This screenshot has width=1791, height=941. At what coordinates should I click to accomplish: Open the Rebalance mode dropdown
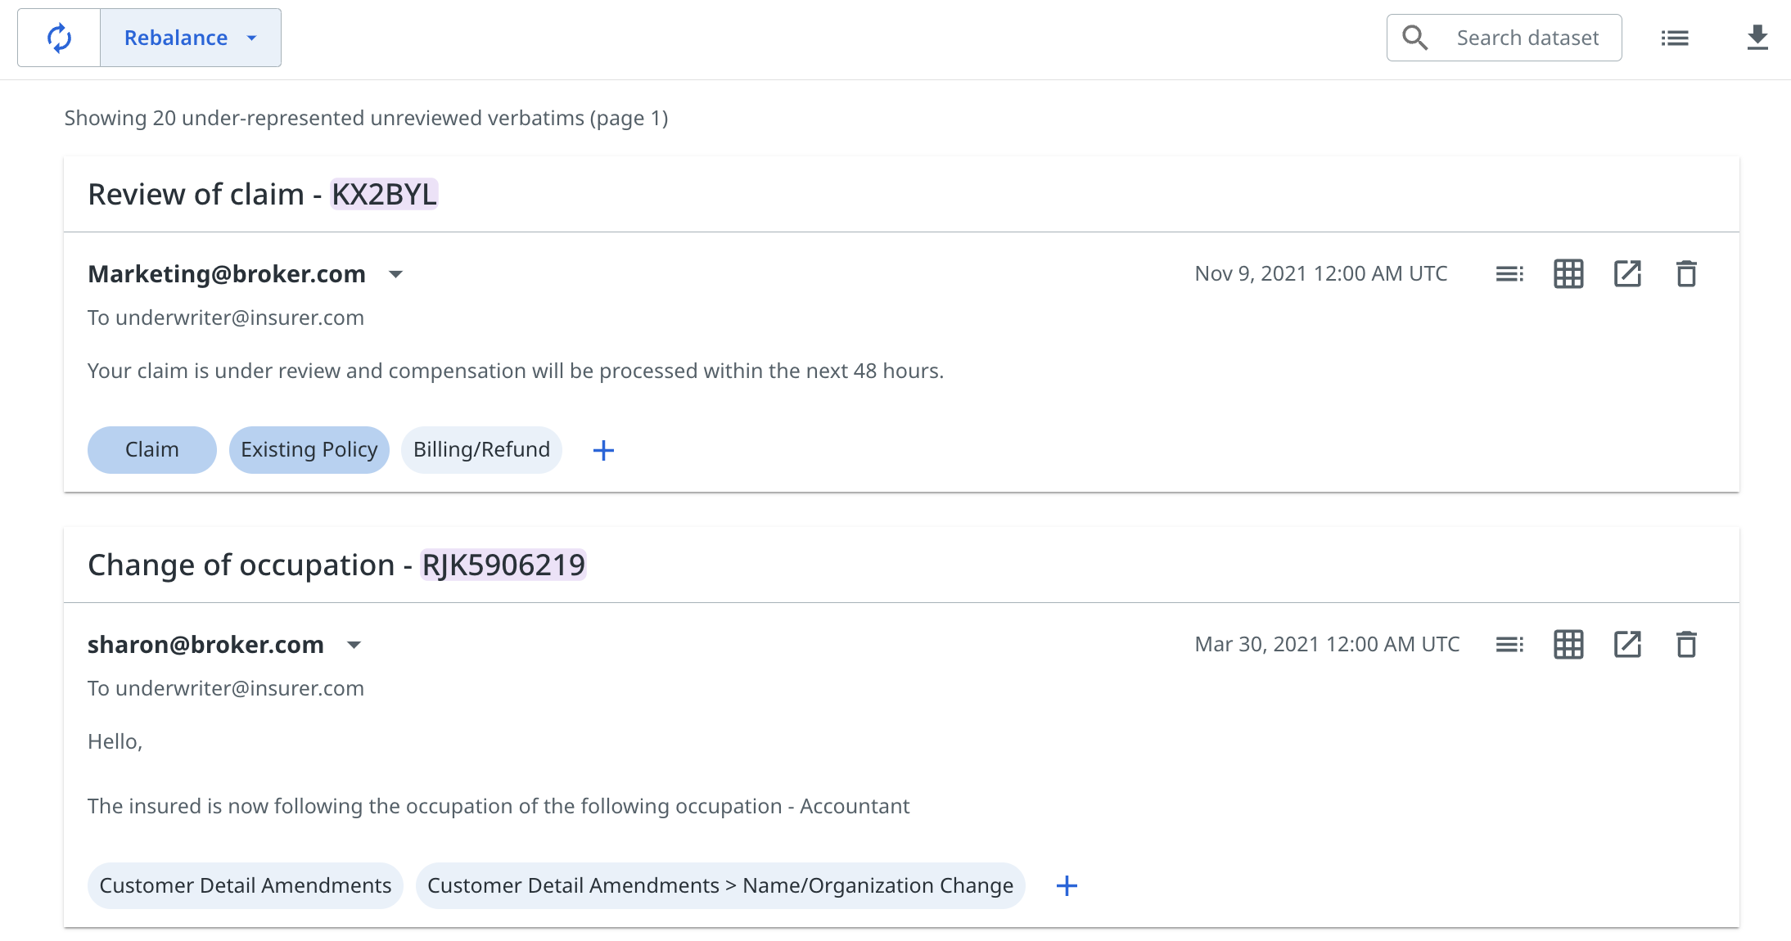click(190, 38)
